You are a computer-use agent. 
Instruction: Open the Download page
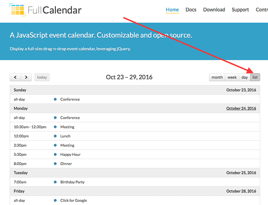tap(214, 10)
